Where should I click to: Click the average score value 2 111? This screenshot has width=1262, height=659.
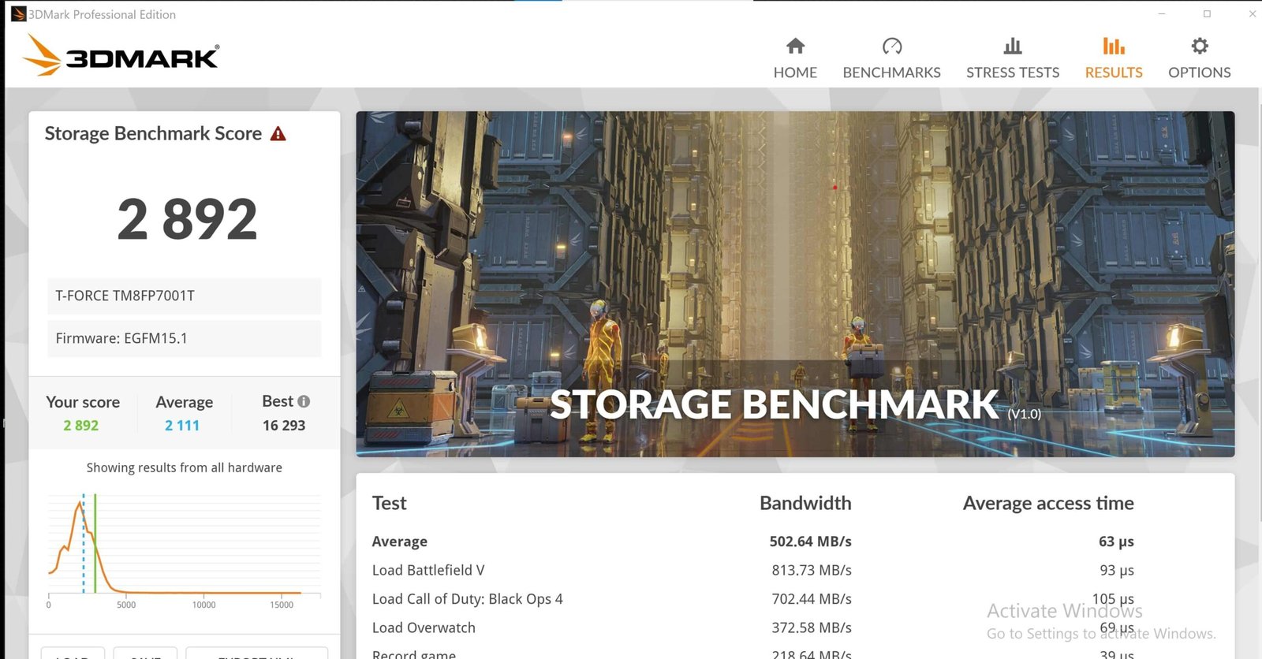[182, 426]
